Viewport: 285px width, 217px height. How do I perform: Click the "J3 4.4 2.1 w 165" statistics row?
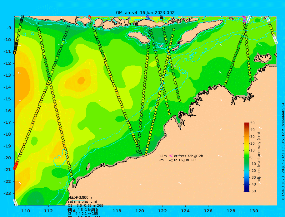(x=83, y=214)
